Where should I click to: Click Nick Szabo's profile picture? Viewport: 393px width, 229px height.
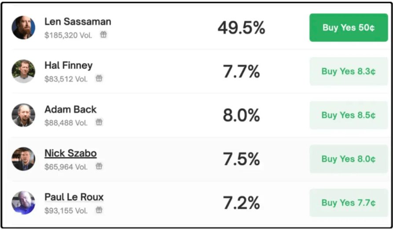[23, 159]
